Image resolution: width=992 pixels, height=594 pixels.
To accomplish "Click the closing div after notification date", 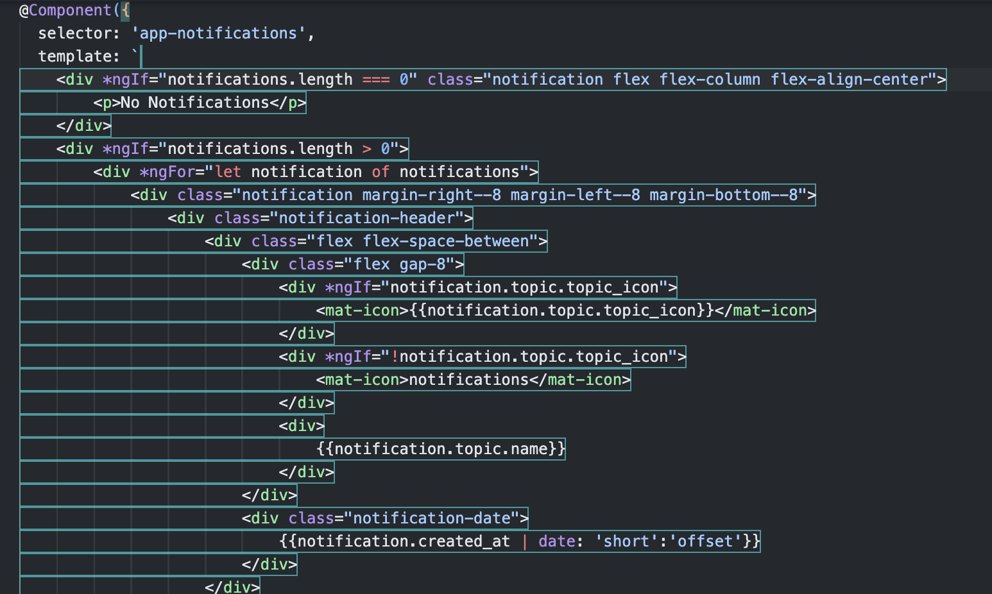I will pos(269,564).
